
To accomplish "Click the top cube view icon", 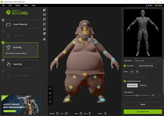I will point(44,10).
